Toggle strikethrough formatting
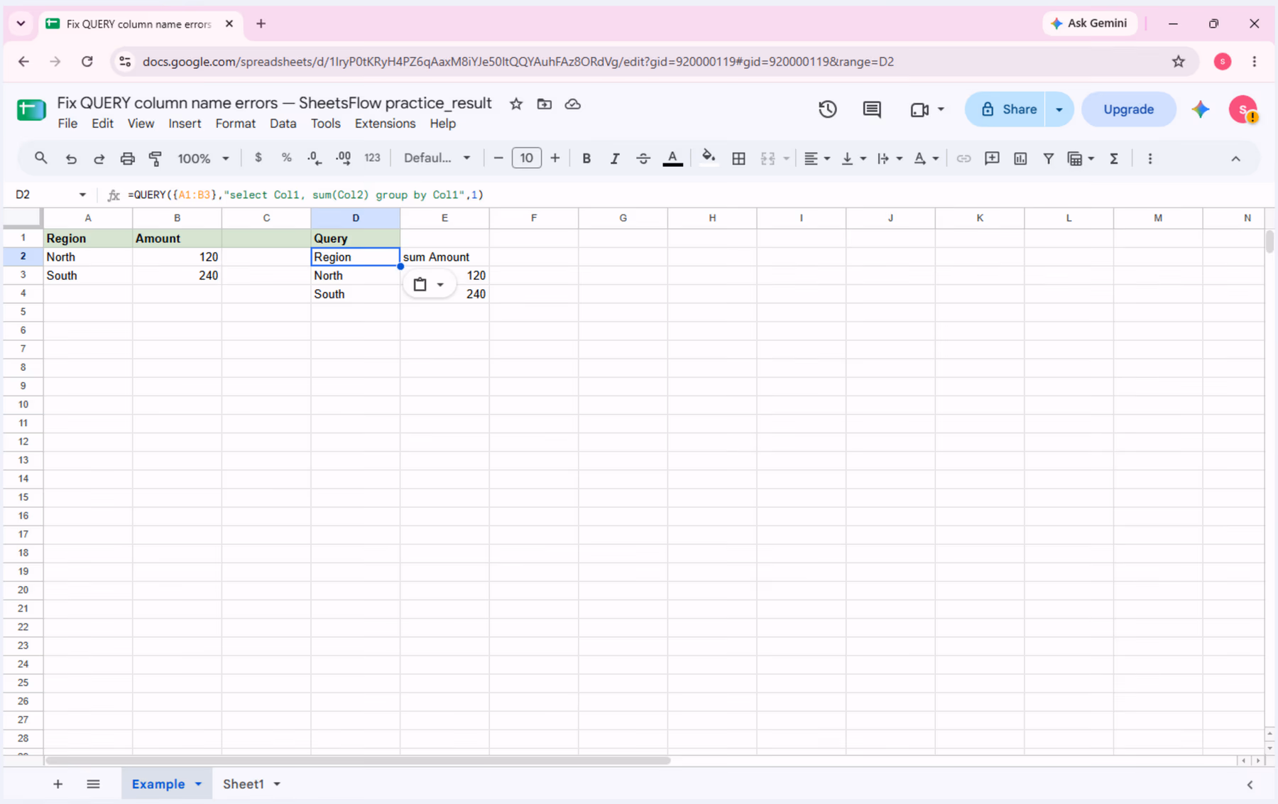Screen dimensions: 1278x804 643,158
